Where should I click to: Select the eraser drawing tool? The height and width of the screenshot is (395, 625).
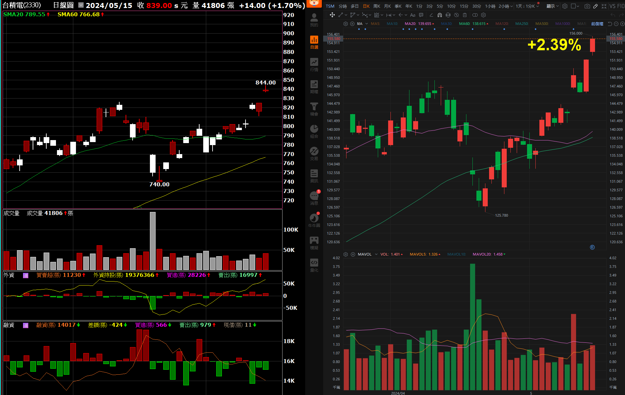click(431, 15)
